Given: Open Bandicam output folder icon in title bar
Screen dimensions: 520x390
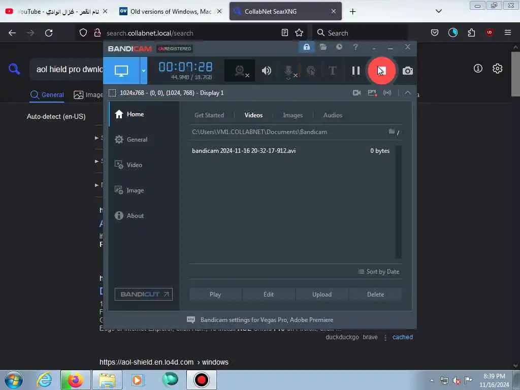Looking at the screenshot, I should (323, 47).
